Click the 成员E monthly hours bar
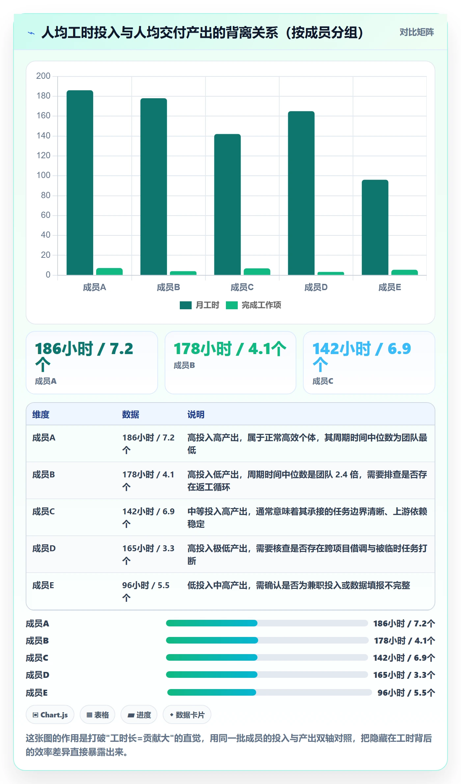Viewport: 461px width, 784px height. [x=375, y=227]
